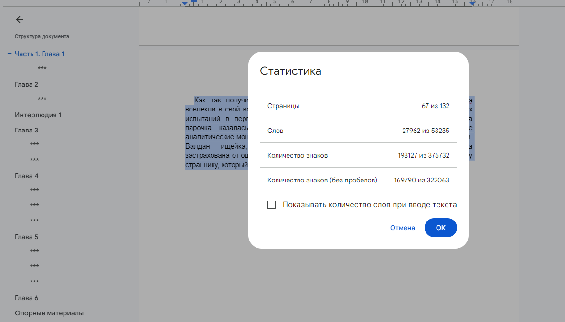Click the back arrow closing the document outline
The height and width of the screenshot is (322, 565).
[x=19, y=20]
